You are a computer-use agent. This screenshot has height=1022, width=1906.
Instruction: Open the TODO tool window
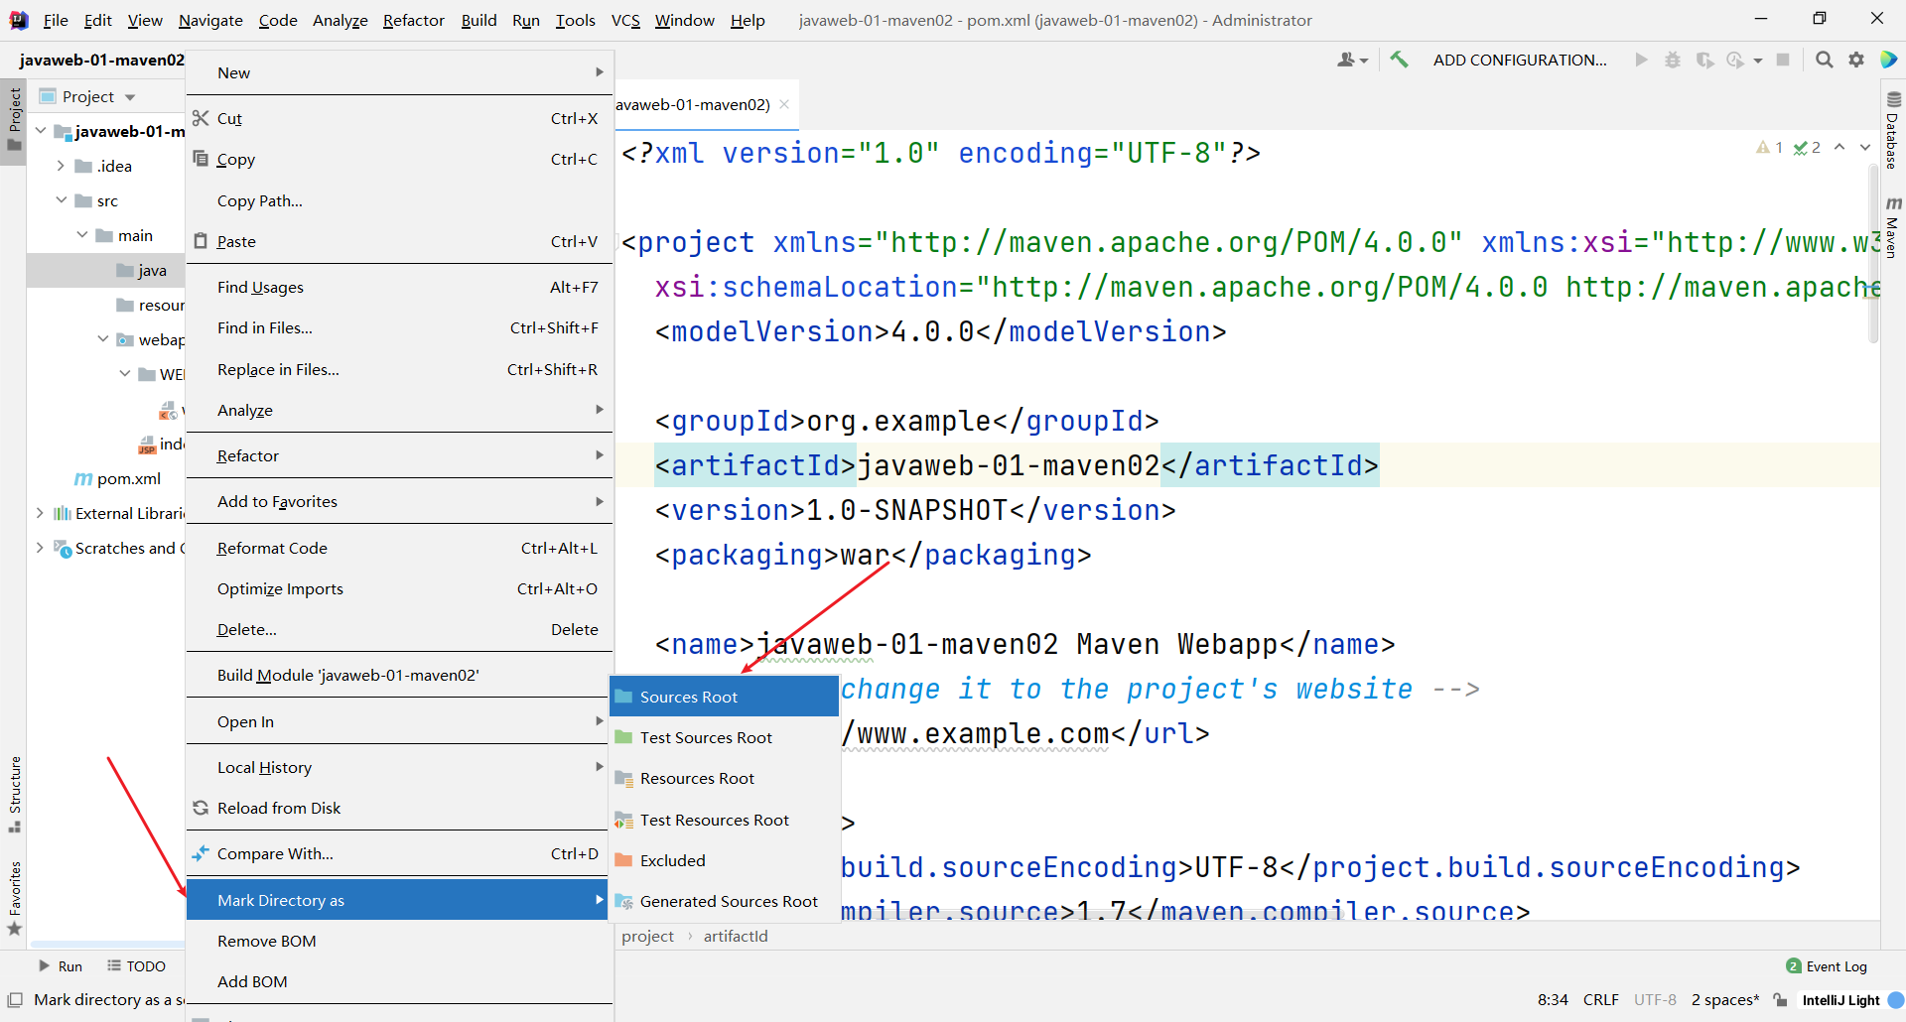tap(137, 966)
